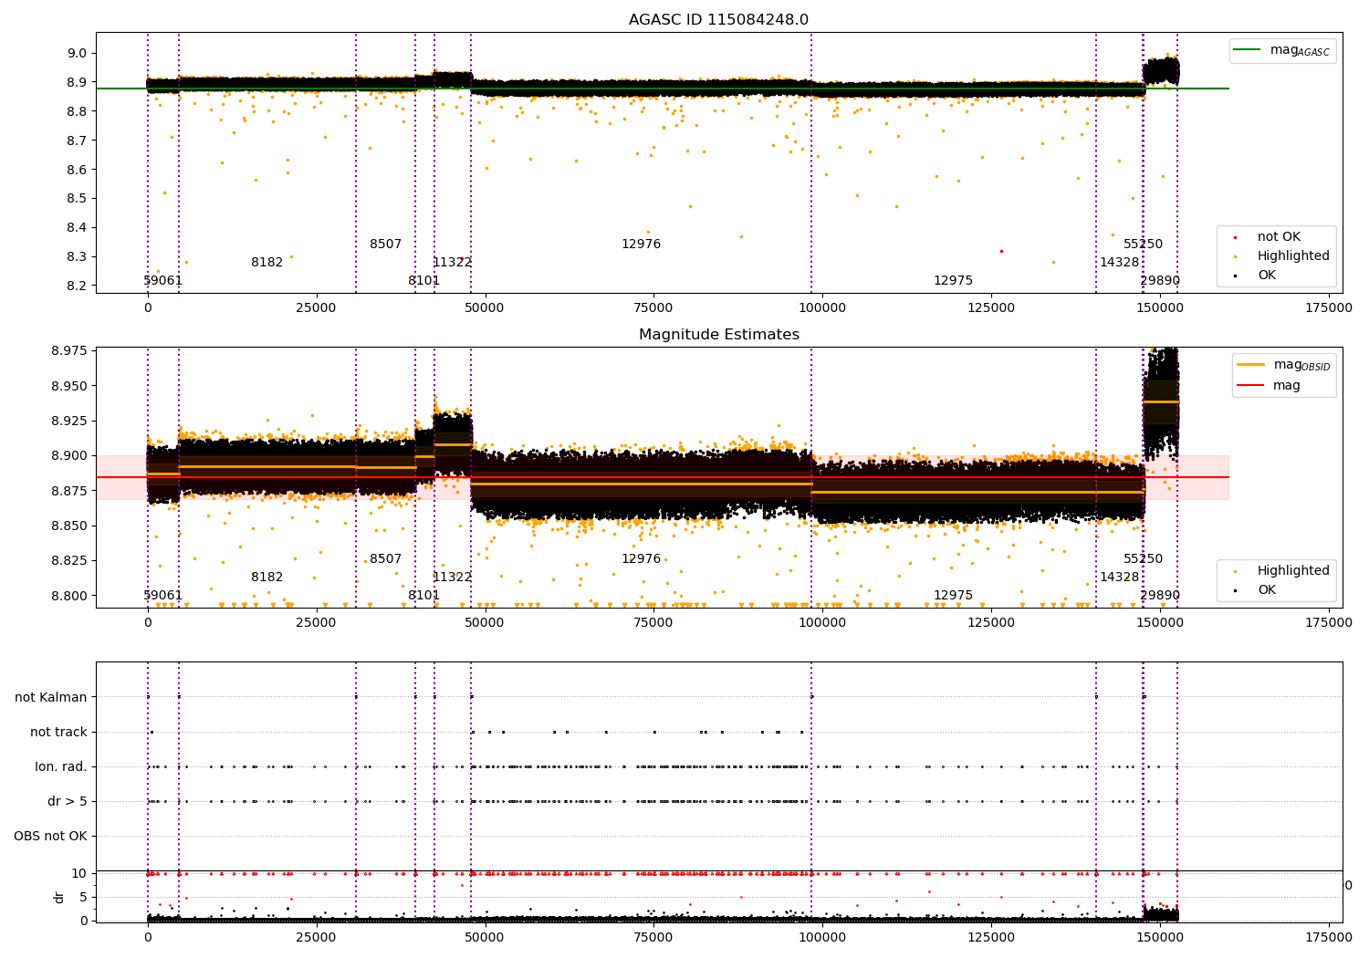The width and height of the screenshot is (1369, 958).
Task: Click obsid label 8101 in the AGASC ID plot
Action: click(x=423, y=281)
